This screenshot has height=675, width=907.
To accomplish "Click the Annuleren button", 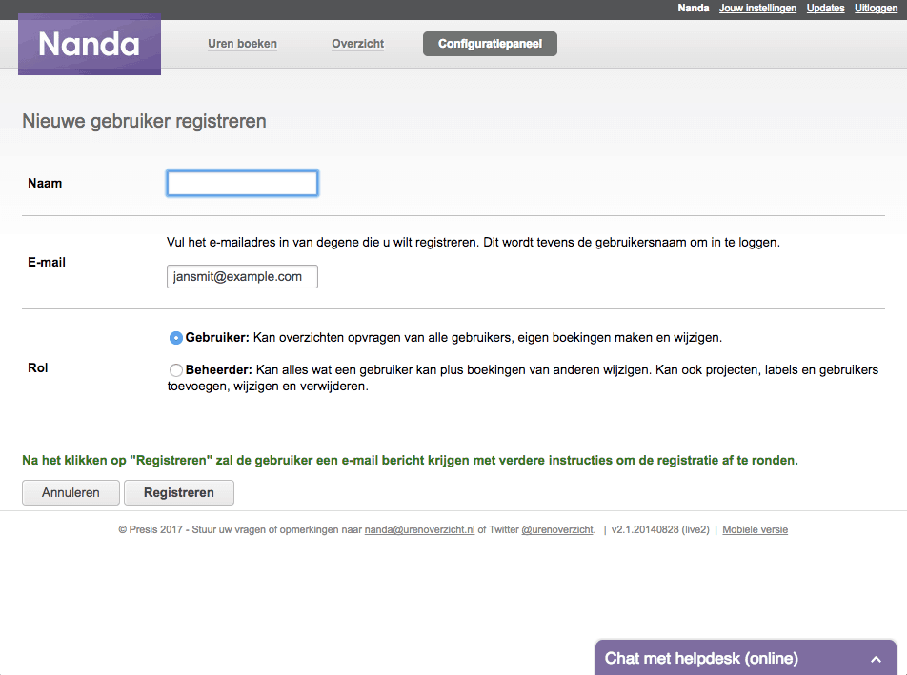I will 71,492.
